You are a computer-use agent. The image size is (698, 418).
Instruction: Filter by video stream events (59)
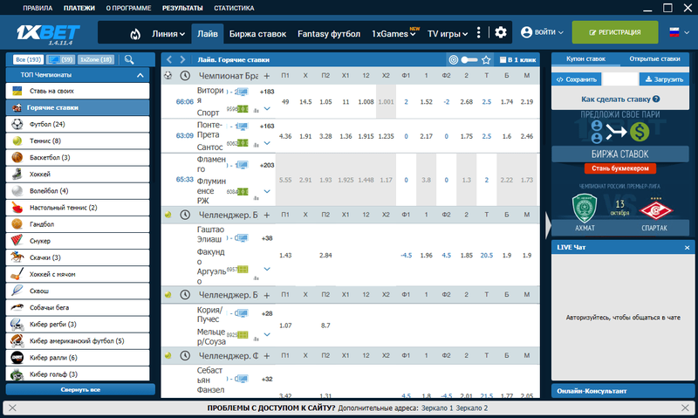tap(60, 59)
